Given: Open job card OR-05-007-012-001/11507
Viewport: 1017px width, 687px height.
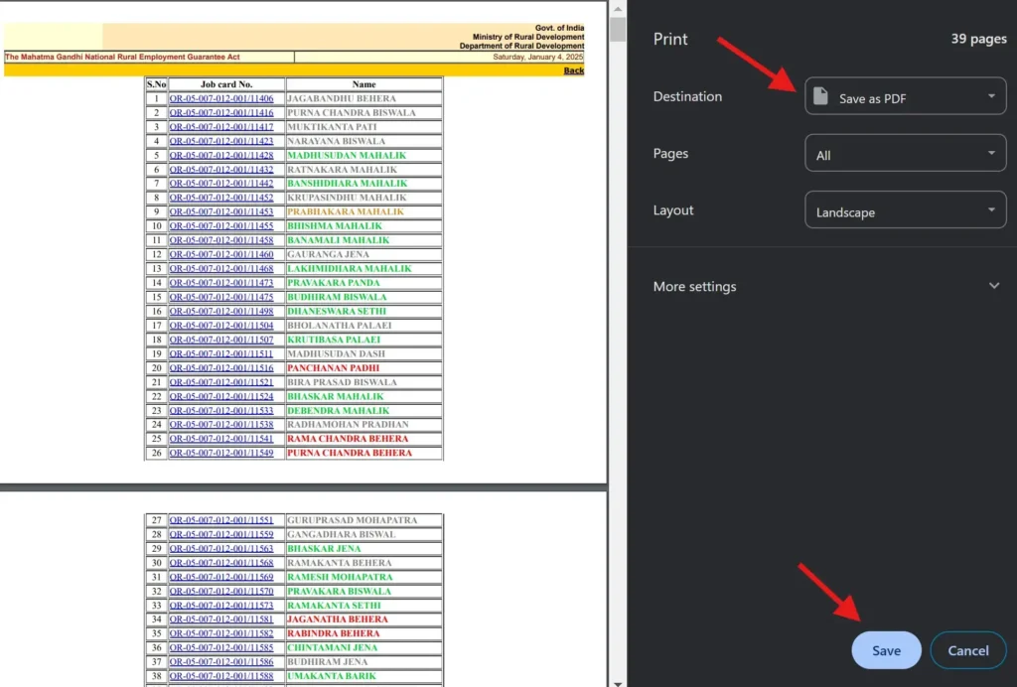Looking at the screenshot, I should [x=221, y=340].
